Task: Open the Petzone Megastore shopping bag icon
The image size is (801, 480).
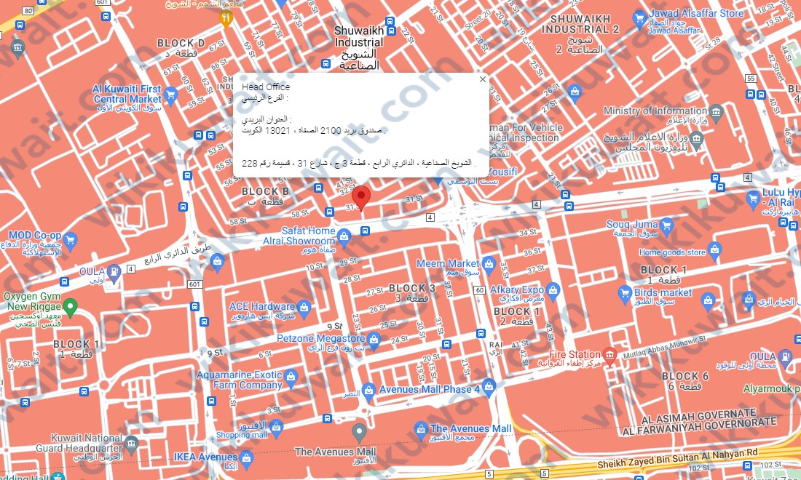Action: (374, 341)
